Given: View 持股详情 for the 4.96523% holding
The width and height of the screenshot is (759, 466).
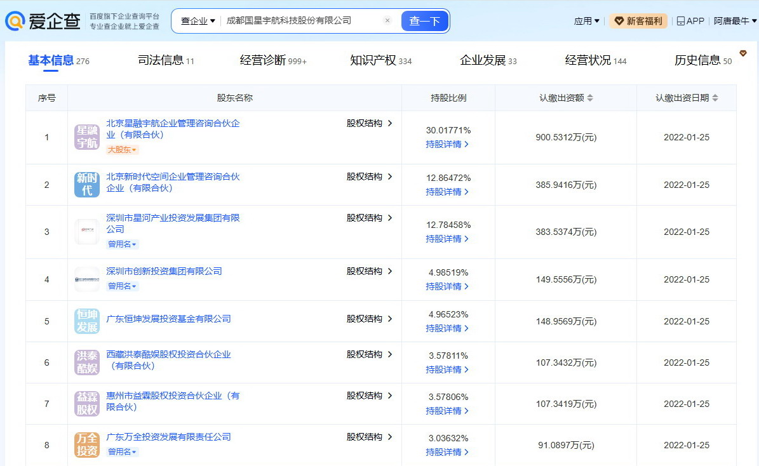Looking at the screenshot, I should click(447, 328).
